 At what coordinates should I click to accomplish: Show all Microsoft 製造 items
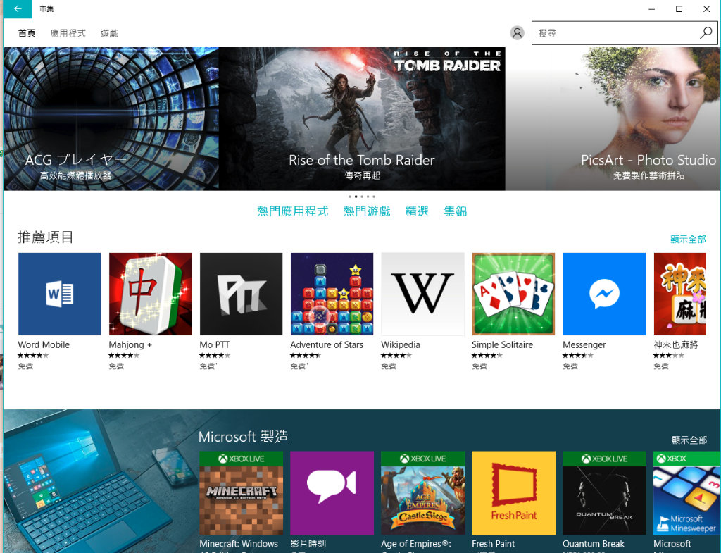click(x=689, y=440)
